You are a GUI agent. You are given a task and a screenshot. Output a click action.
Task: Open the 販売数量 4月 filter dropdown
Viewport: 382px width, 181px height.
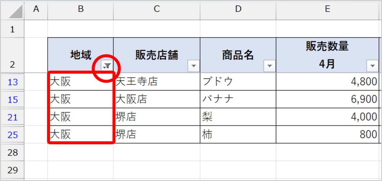click(372, 65)
